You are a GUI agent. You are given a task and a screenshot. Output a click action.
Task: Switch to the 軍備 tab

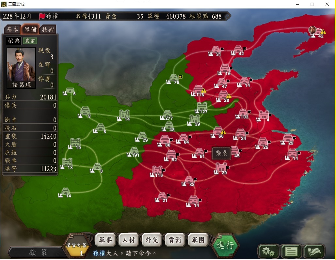[x=30, y=29]
